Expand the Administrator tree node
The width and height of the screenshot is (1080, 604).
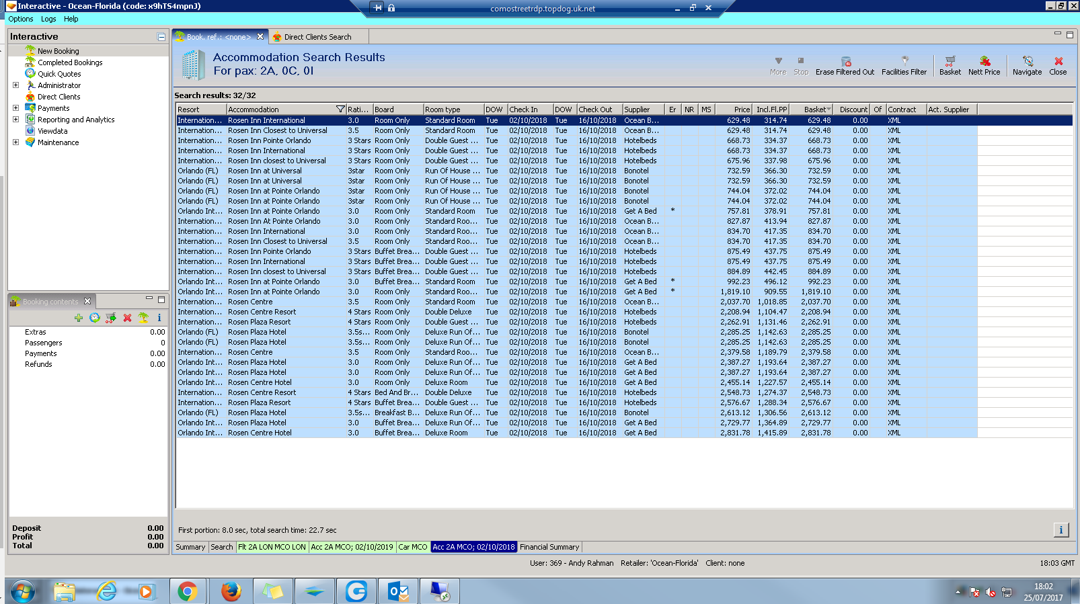point(15,85)
